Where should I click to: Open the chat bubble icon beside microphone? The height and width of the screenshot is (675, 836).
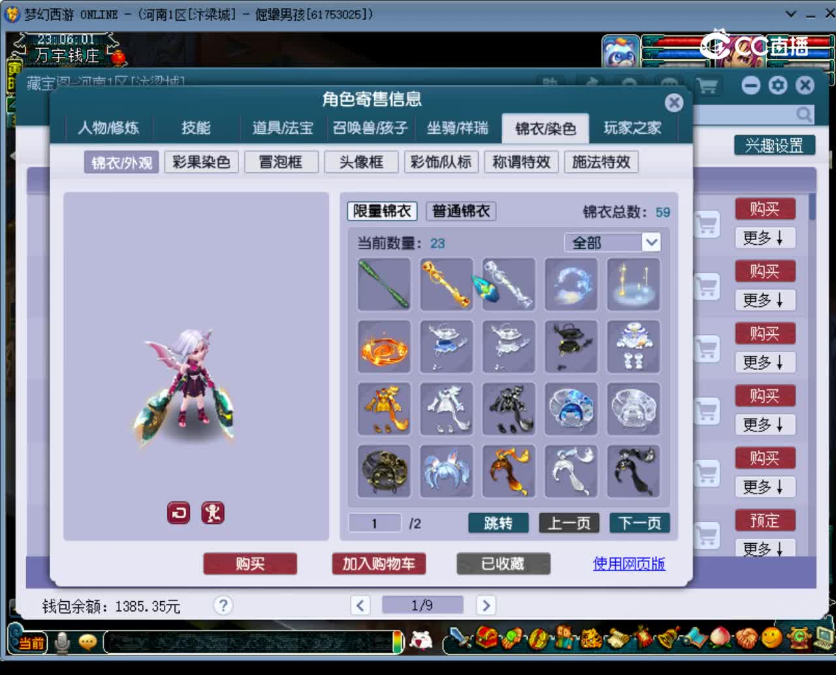tap(88, 642)
